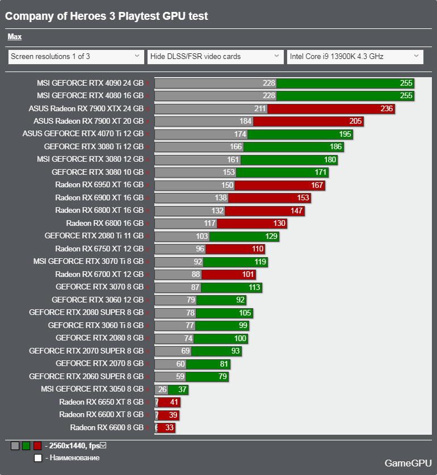The image size is (437, 475).
Task: Click green legend swatch for NVIDIA cards
Action: [26, 446]
